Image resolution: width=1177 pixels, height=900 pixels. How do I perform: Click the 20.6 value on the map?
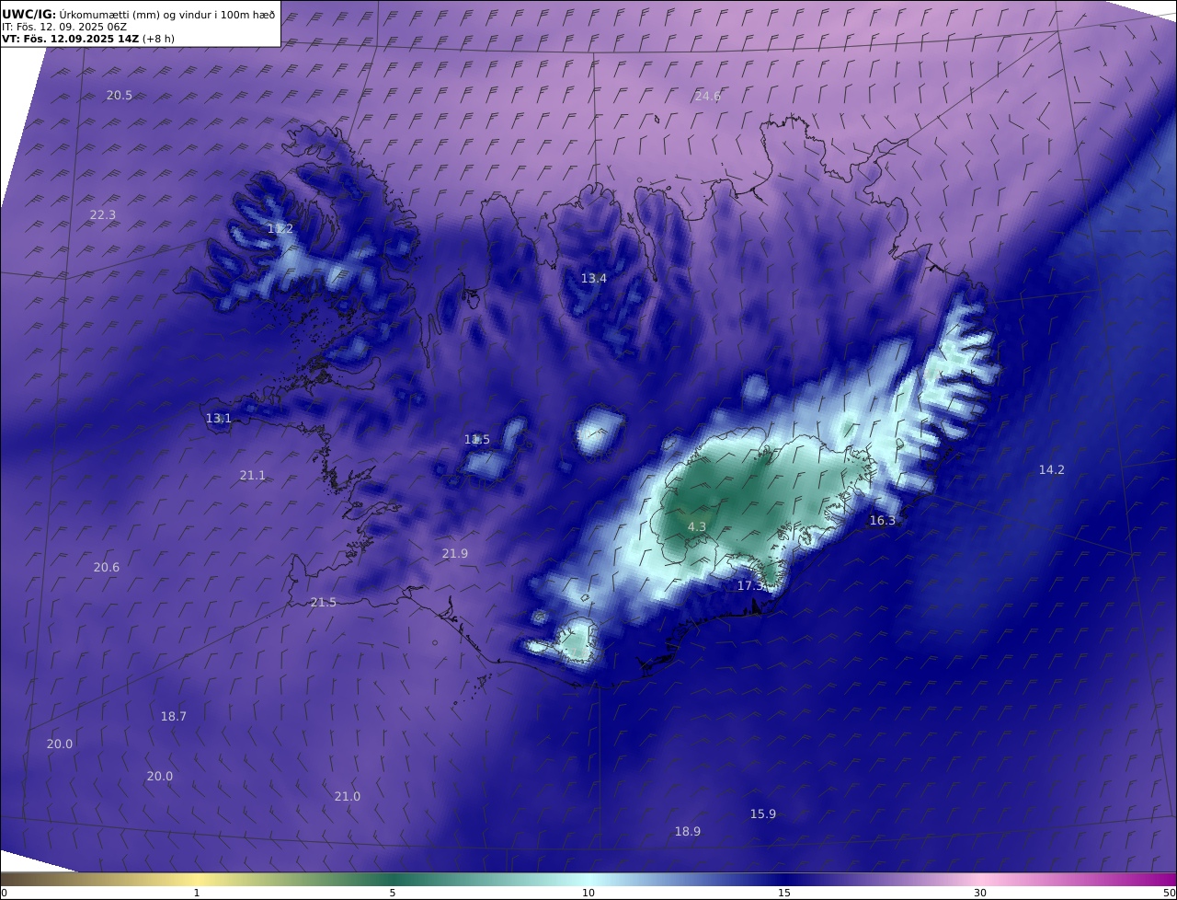[x=107, y=568]
